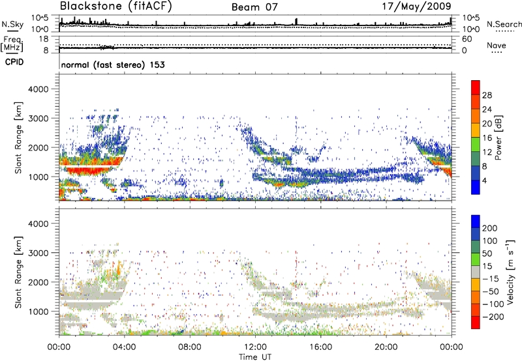Click the date '17/May/2009'
This screenshot has height=361, width=522.
coord(416,7)
